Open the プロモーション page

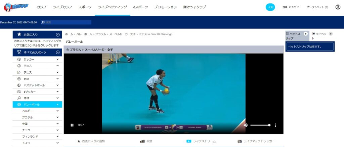165,7
